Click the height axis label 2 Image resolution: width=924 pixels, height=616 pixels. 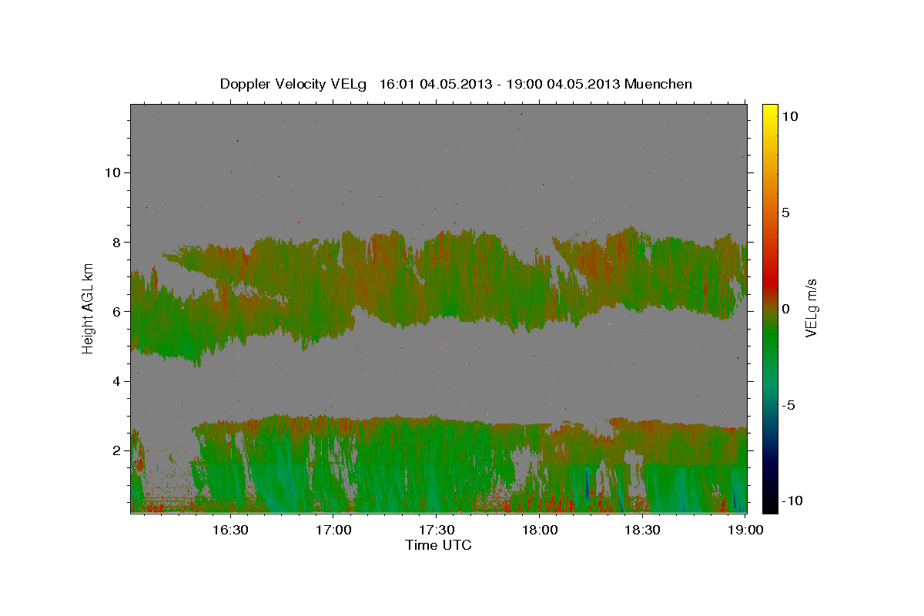coord(115,450)
